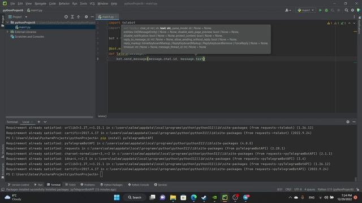Show hidden system tray icons
Screen dimensions: 362x203
(x=290, y=197)
